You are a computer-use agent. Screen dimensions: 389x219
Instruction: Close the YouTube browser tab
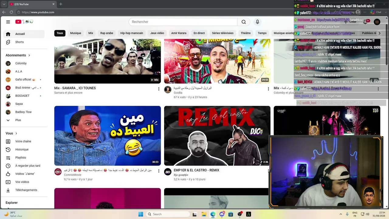click(x=54, y=4)
